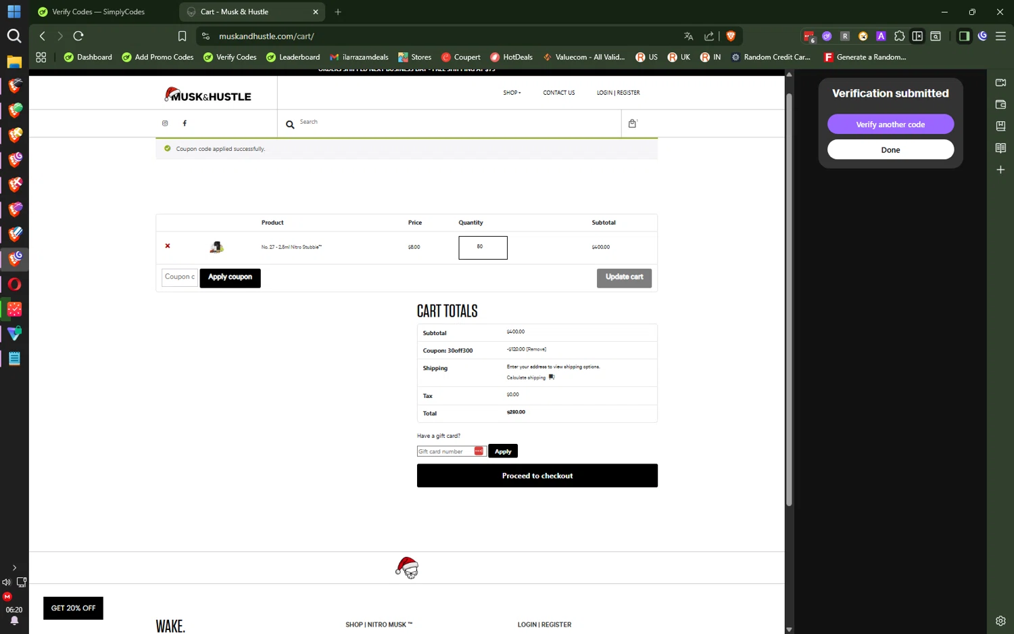
Task: Open the translate page icon
Action: (x=688, y=37)
